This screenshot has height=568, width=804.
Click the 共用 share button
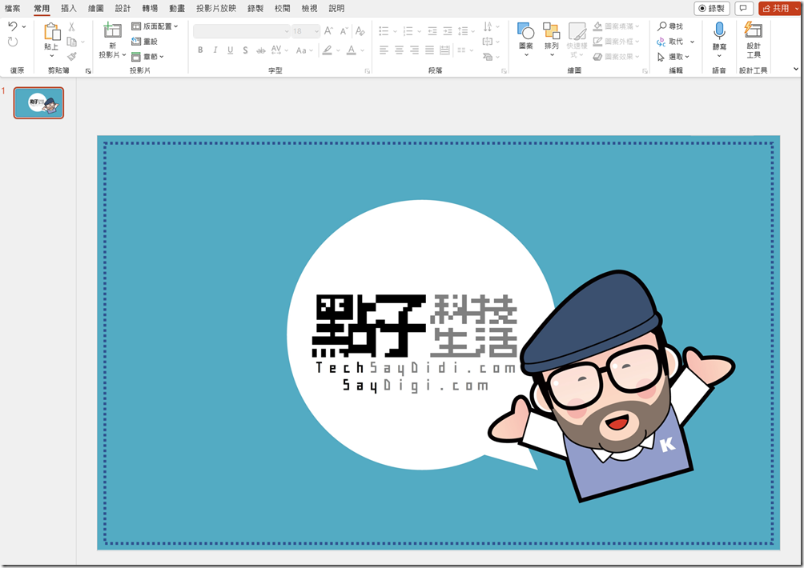(x=779, y=9)
